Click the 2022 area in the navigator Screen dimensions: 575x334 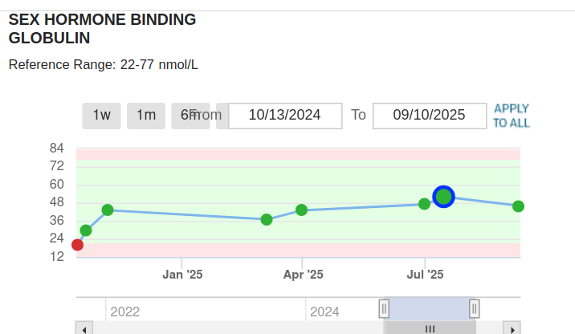point(125,312)
